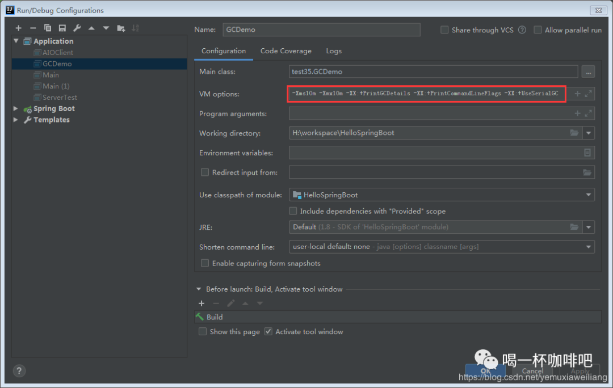
Task: Browse for working directory folder
Action: [x=574, y=133]
